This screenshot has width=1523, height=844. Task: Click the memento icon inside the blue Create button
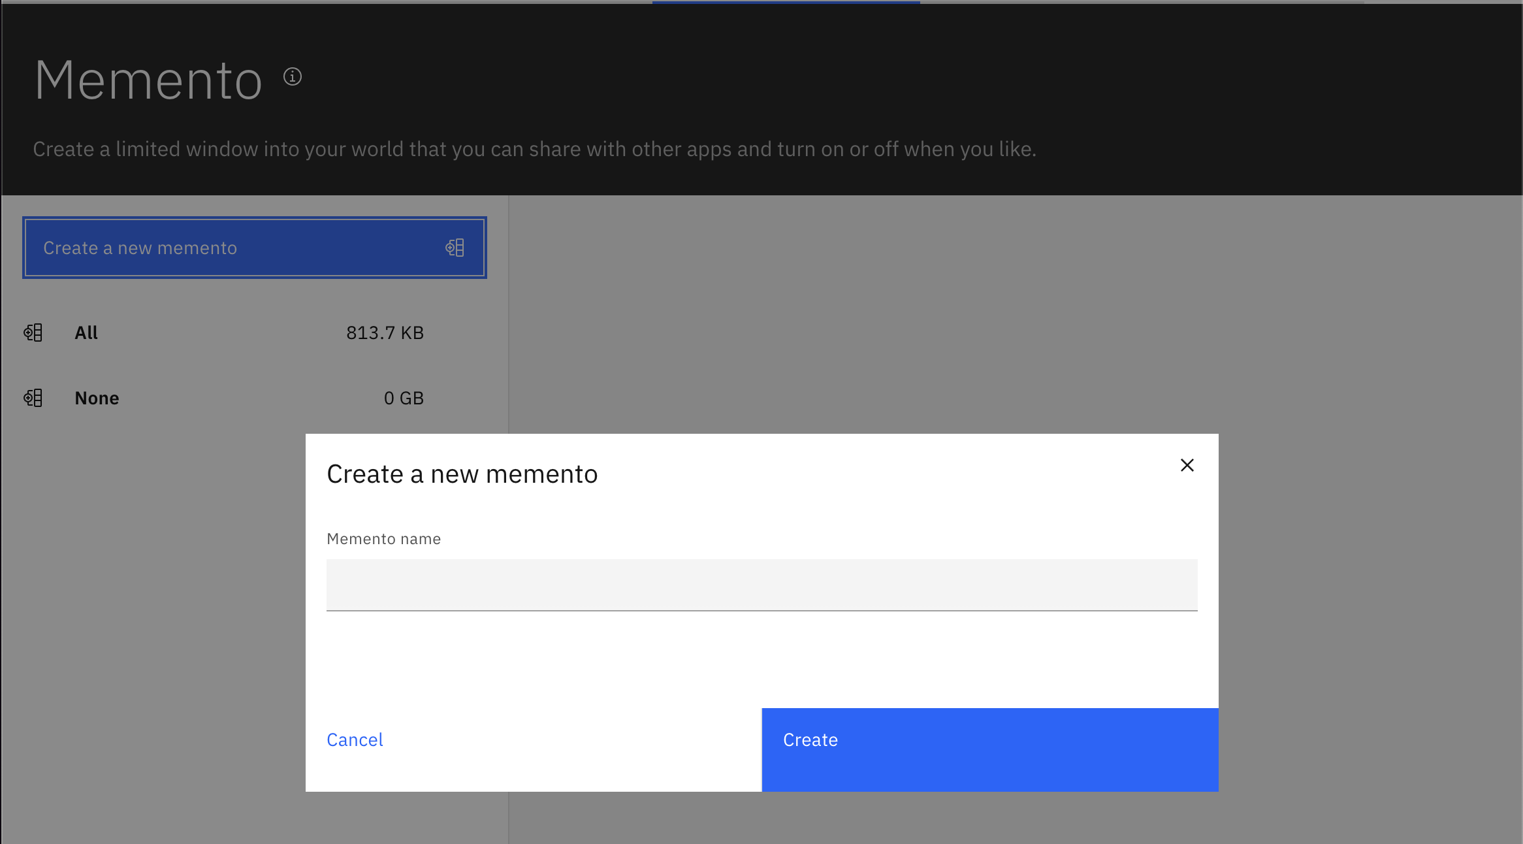[x=456, y=248]
